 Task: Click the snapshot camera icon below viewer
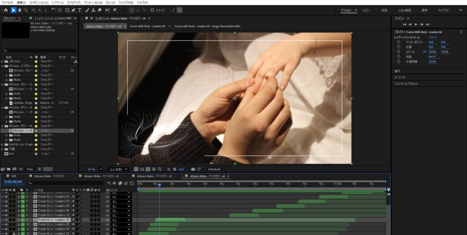[x=193, y=169]
